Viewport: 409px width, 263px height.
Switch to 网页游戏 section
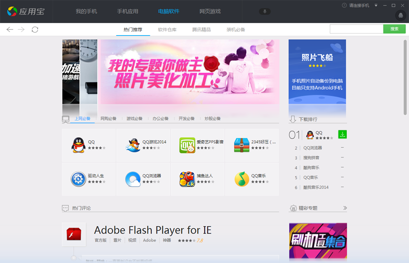(x=210, y=11)
